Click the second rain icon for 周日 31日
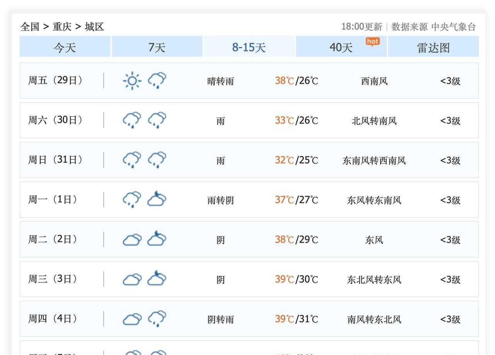495x355 pixels. pyautogui.click(x=157, y=160)
